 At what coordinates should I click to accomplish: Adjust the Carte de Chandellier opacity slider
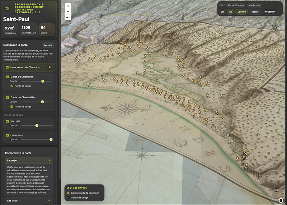tap(37, 102)
